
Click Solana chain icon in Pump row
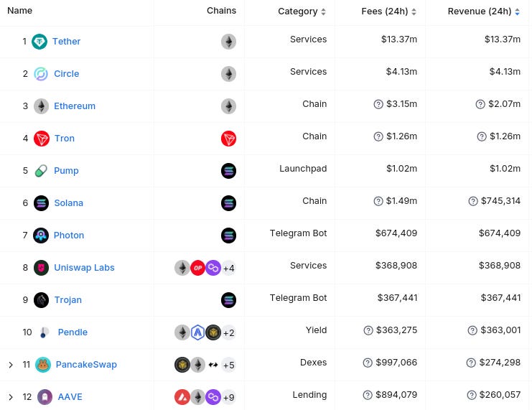(x=229, y=171)
